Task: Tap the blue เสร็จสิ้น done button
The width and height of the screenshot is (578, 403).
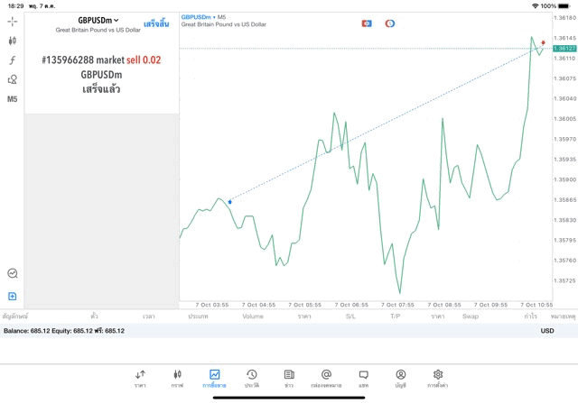Action: click(x=156, y=24)
